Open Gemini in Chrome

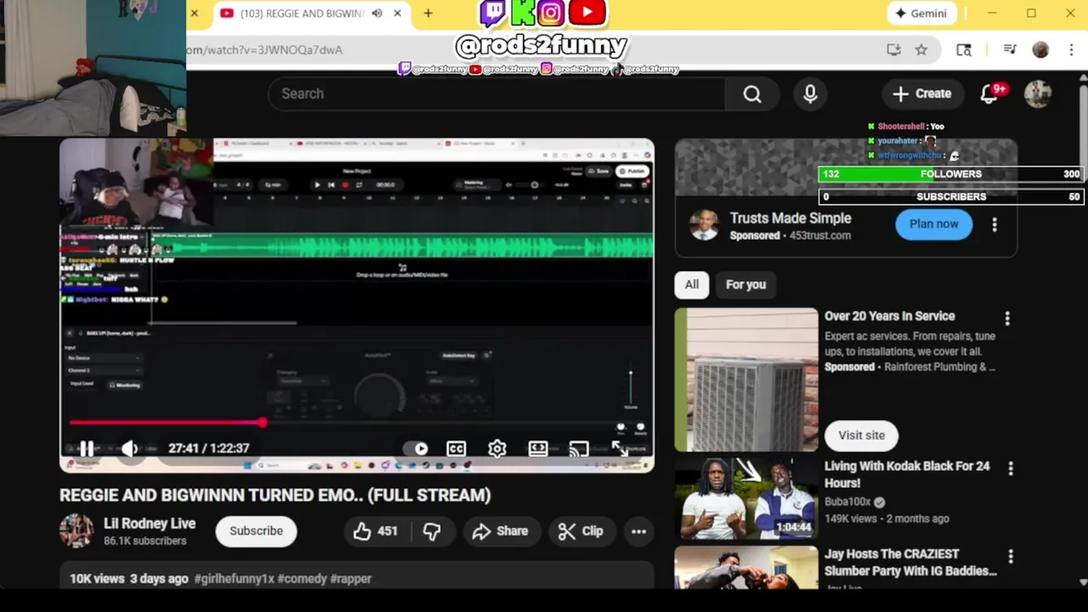click(x=921, y=14)
